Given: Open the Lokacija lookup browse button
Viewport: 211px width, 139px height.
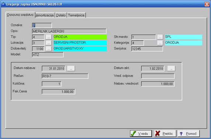Looking at the screenshot, I should tap(49, 43).
